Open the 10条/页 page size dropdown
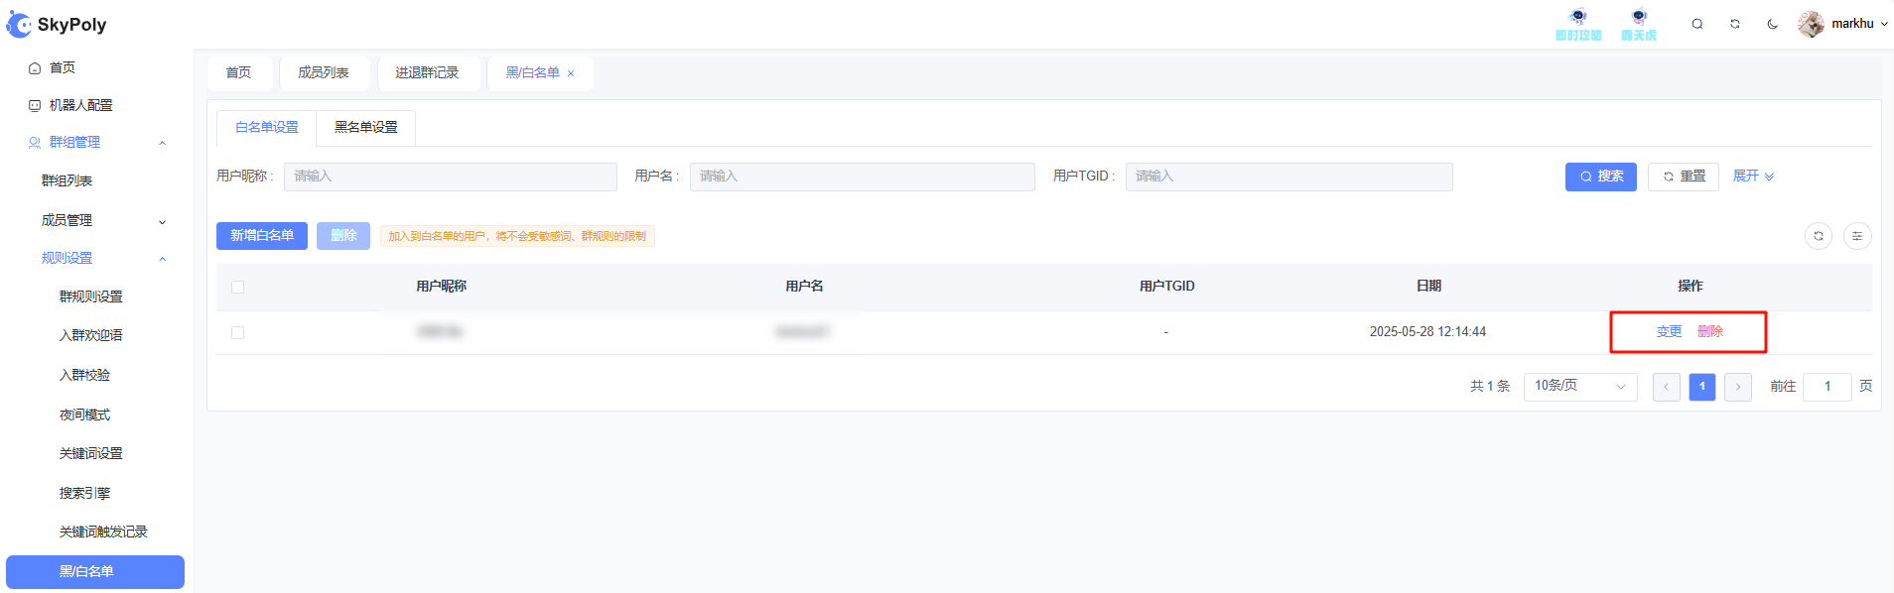Image resolution: width=1894 pixels, height=593 pixels. point(1580,387)
